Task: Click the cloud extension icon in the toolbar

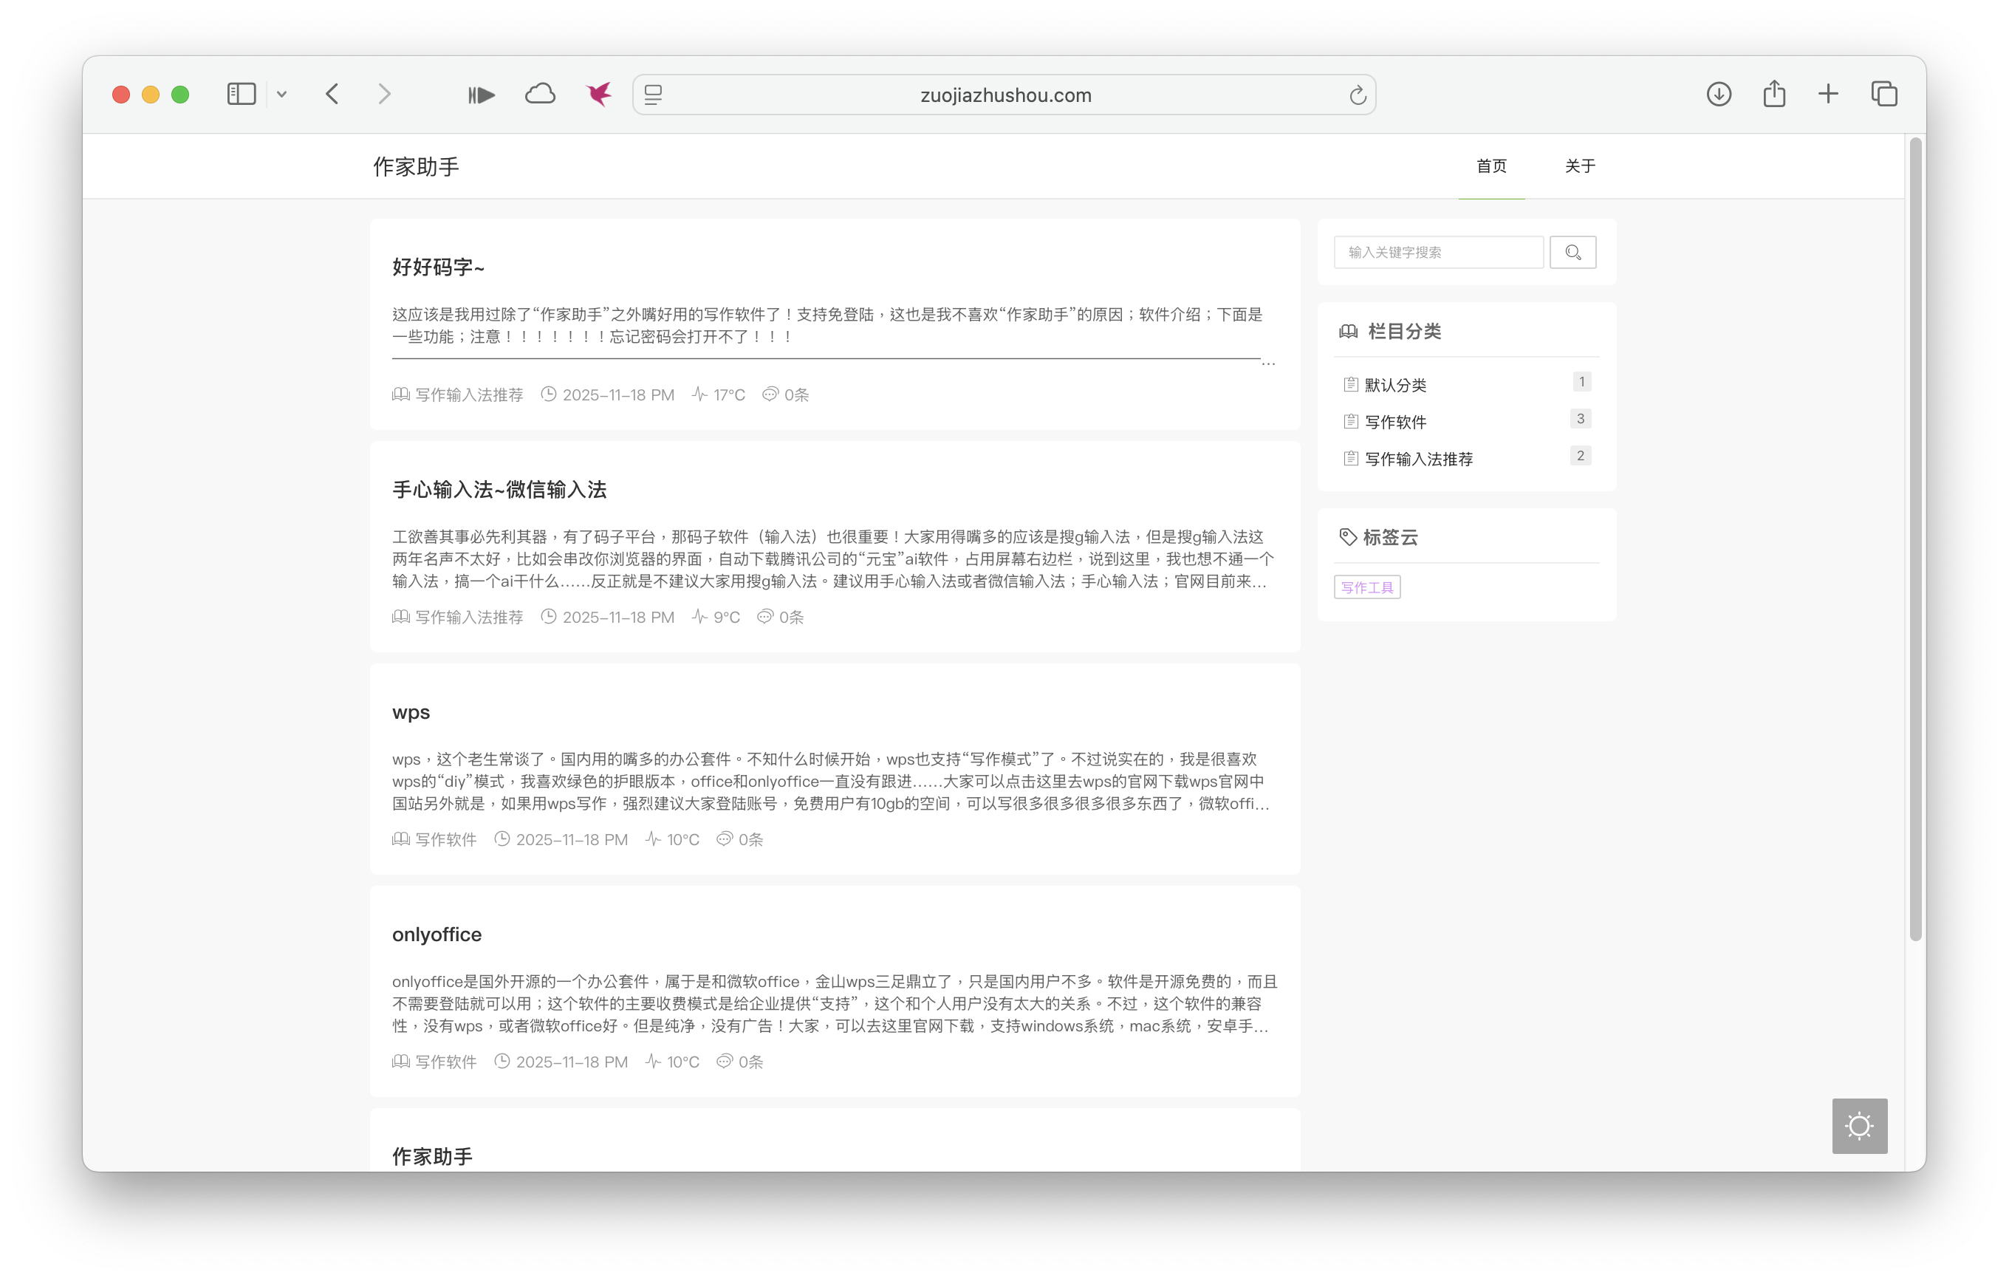Action: [540, 94]
